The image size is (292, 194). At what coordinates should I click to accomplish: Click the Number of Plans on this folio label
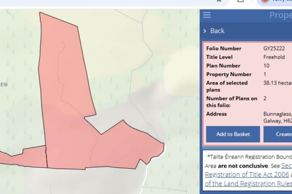[x=232, y=102]
